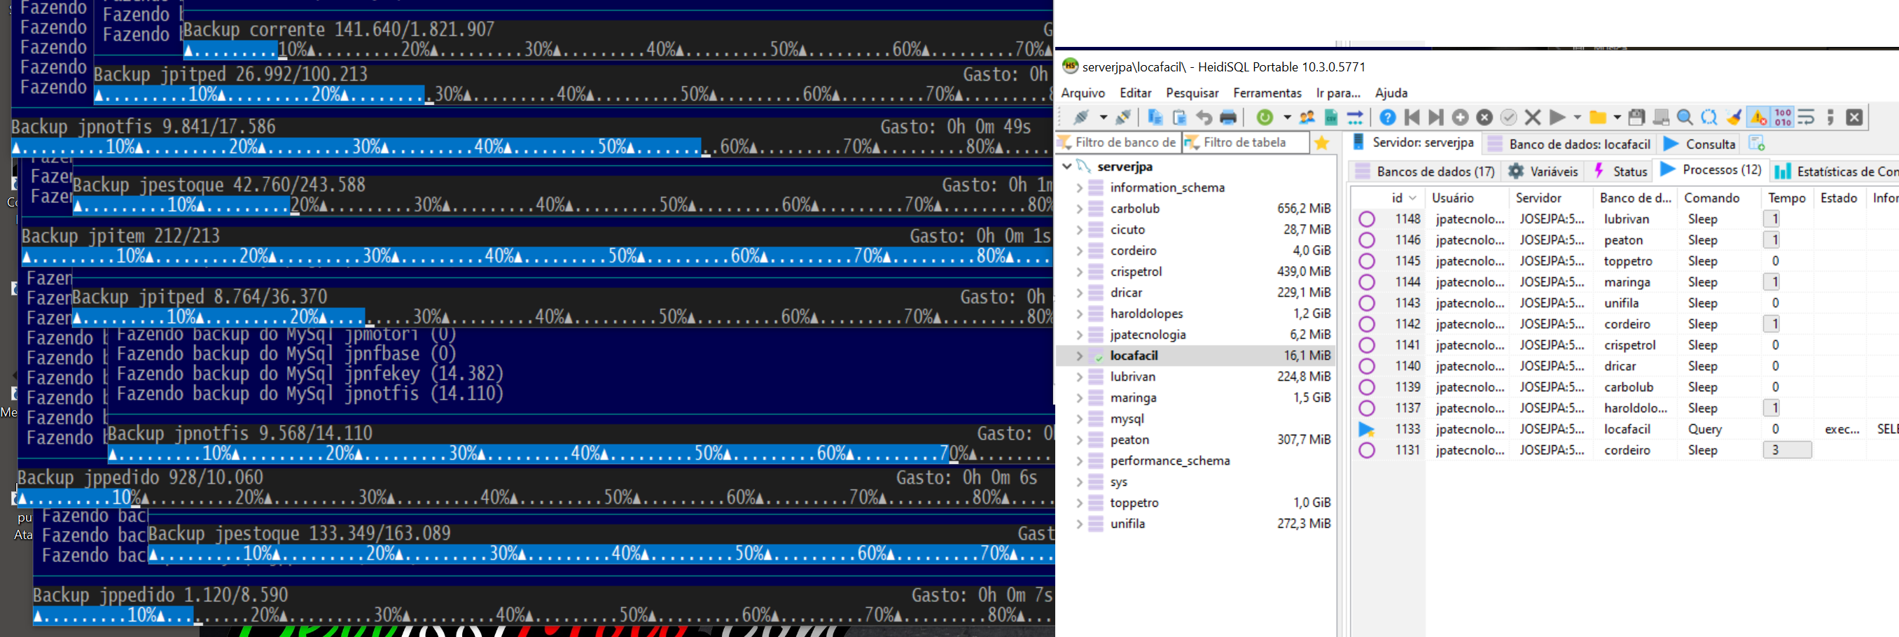The image size is (1899, 637).
Task: Click the Post changes checkmark icon
Action: click(x=1509, y=117)
